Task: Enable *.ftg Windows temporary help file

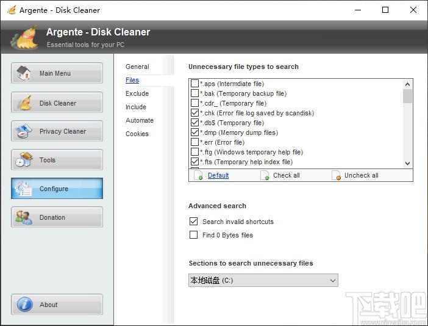Action: (194, 151)
